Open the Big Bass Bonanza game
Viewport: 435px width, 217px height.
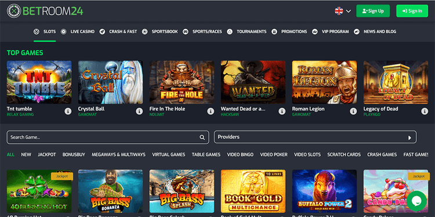[110, 191]
